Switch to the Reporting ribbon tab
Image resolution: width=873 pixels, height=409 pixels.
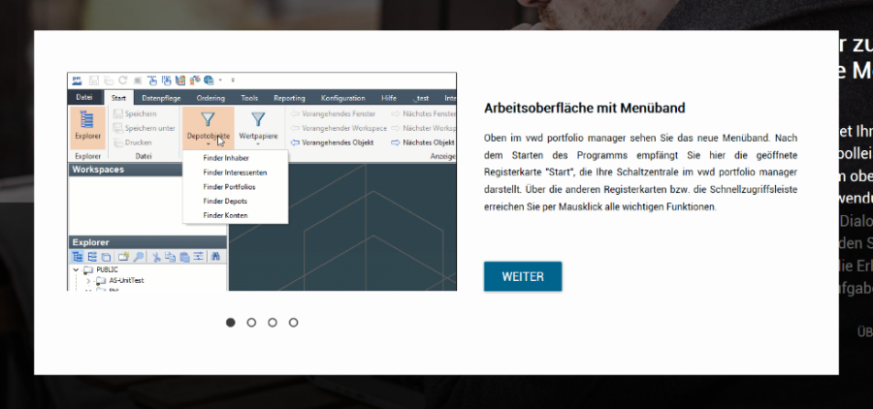289,98
